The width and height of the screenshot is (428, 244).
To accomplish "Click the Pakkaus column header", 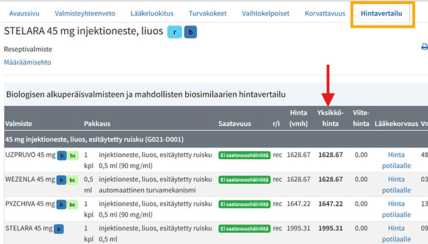I will click(97, 124).
